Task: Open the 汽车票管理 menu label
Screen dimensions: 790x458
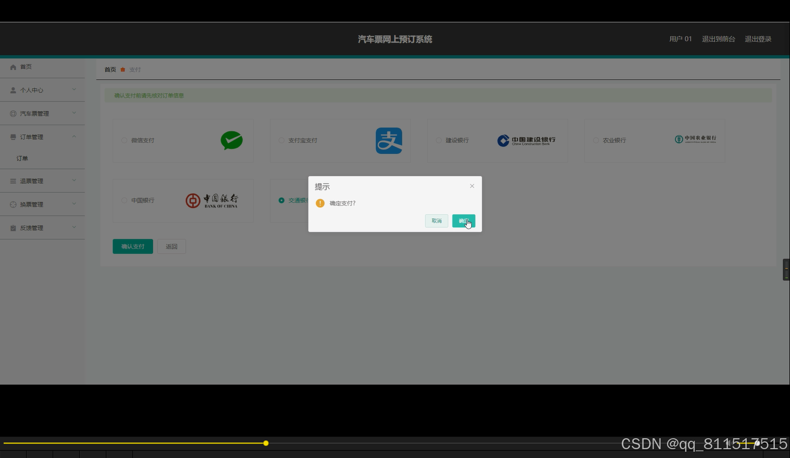Action: pyautogui.click(x=34, y=114)
